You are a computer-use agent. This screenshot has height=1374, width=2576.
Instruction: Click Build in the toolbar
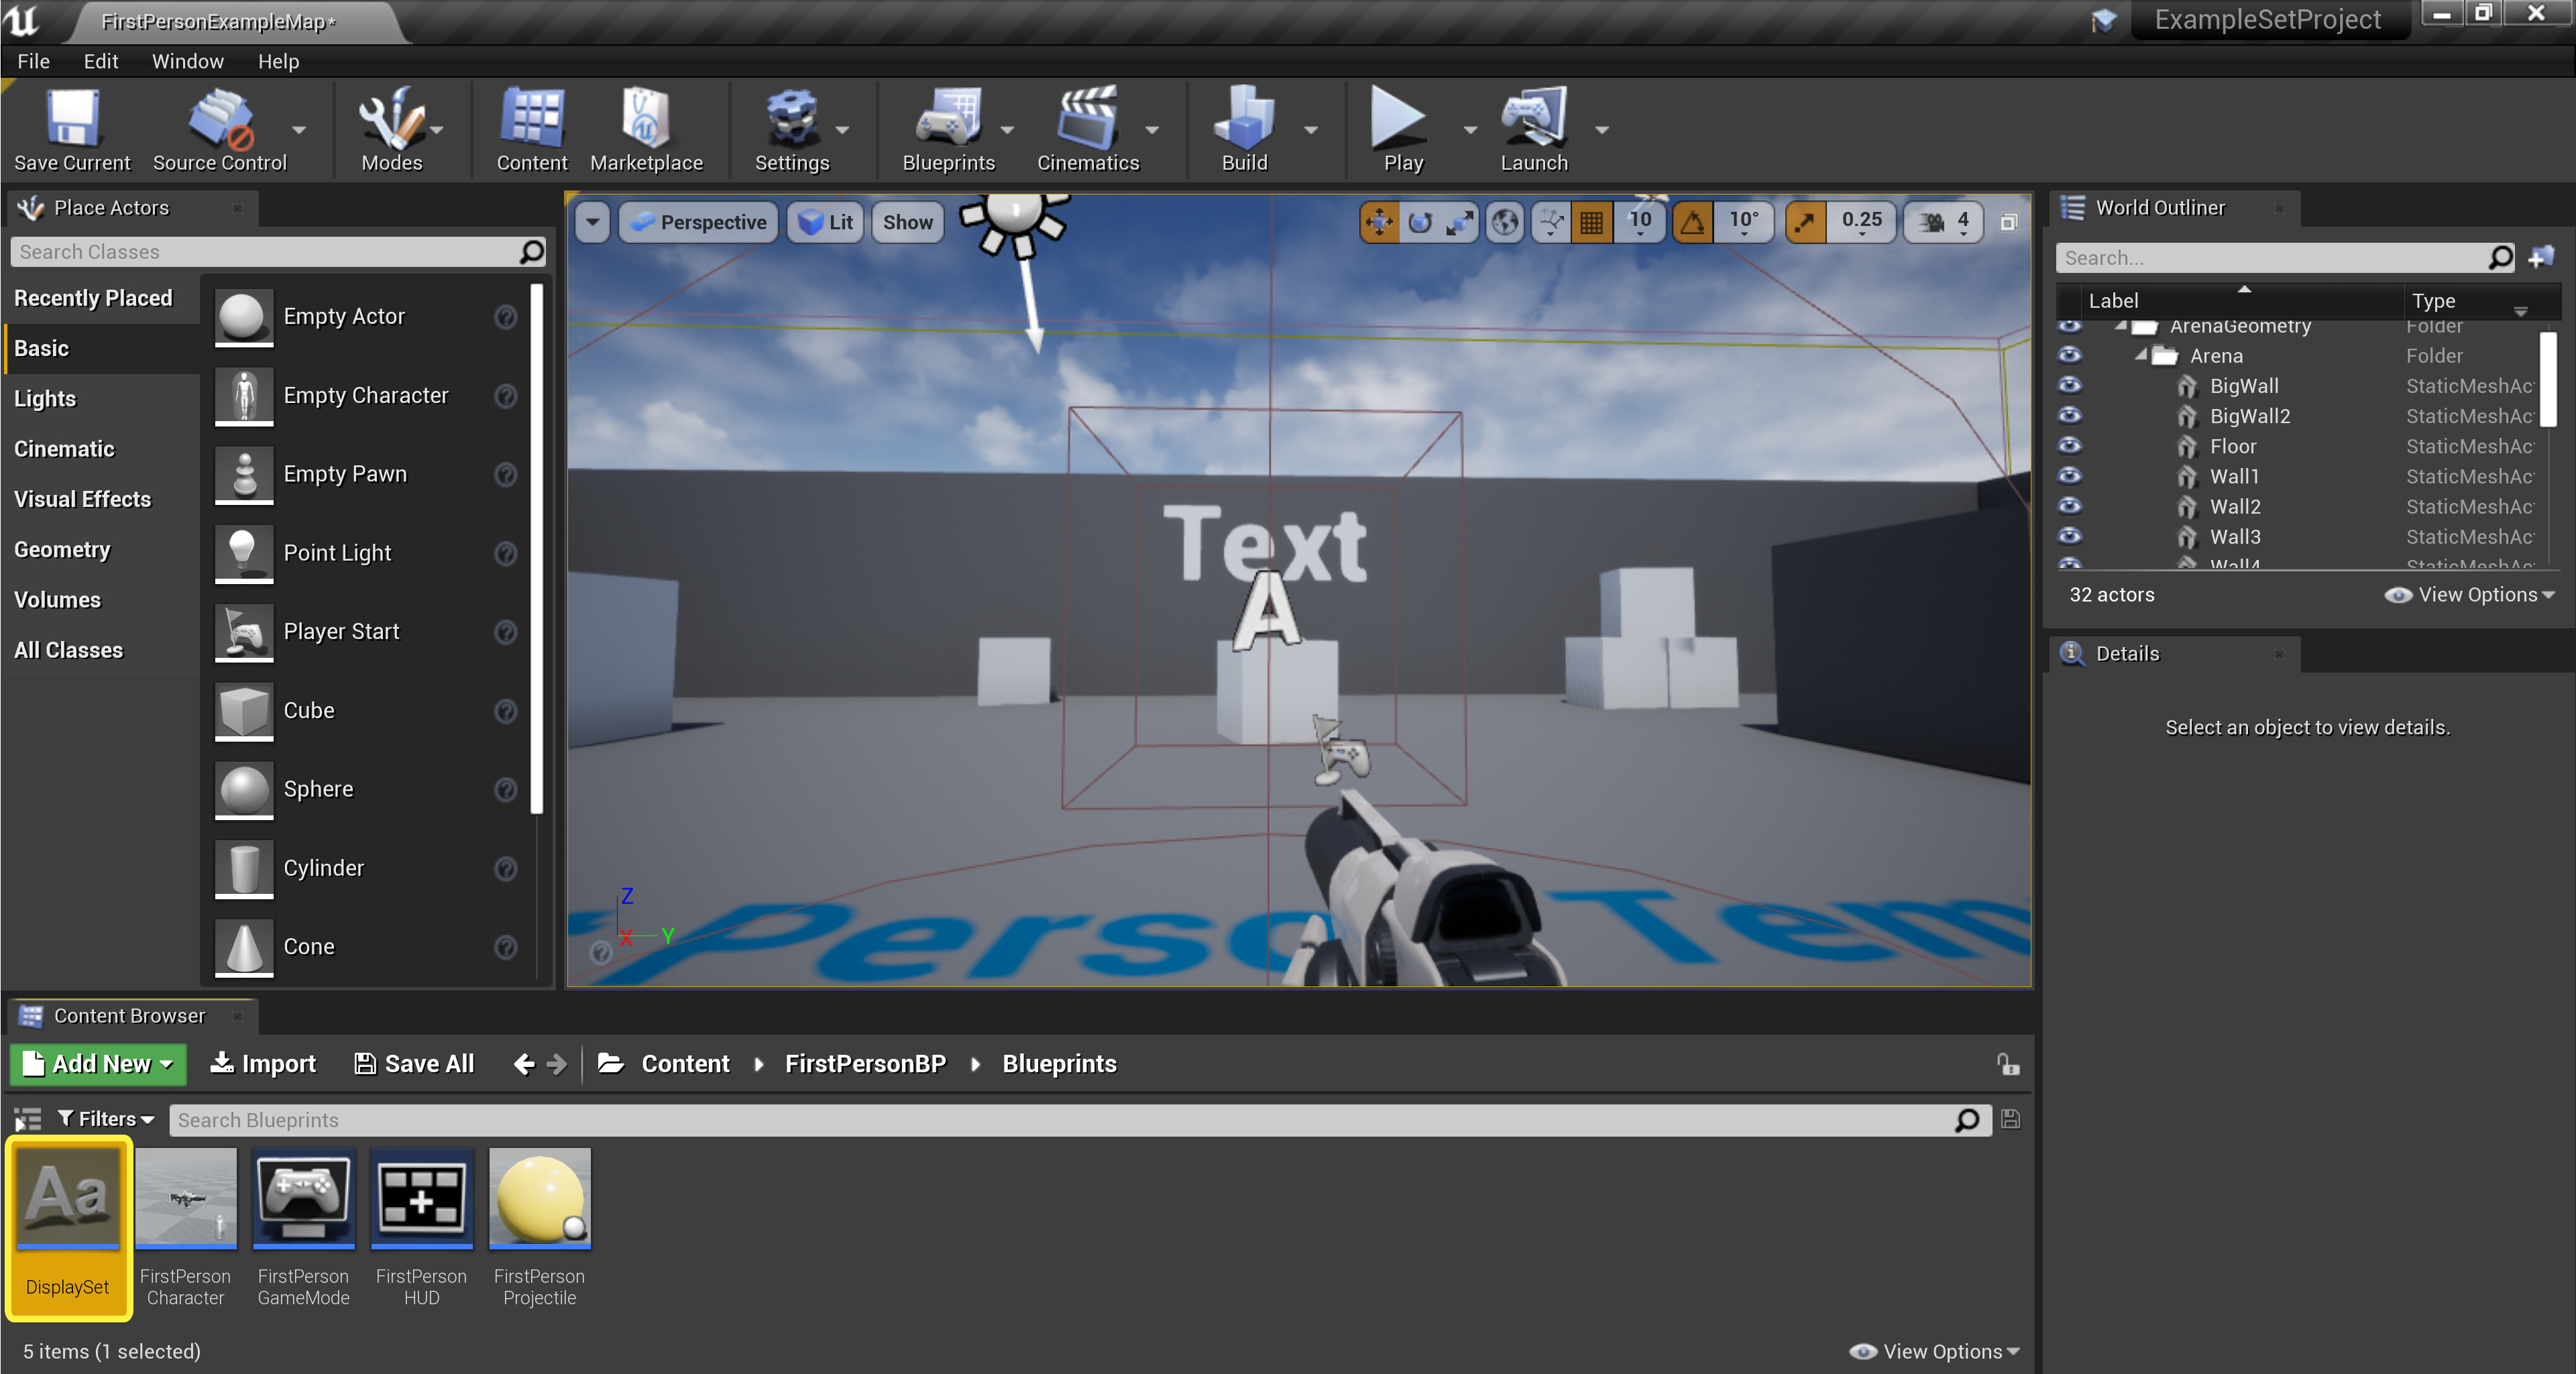(1243, 128)
